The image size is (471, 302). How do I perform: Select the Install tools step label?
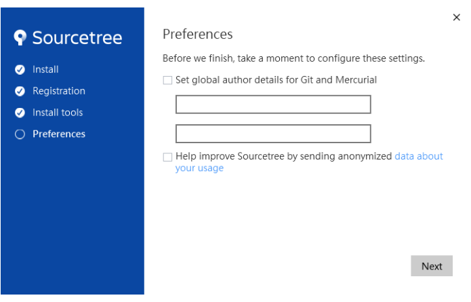click(x=58, y=113)
